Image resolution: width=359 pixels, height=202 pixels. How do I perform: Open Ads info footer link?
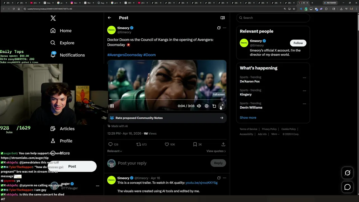coord(262,134)
